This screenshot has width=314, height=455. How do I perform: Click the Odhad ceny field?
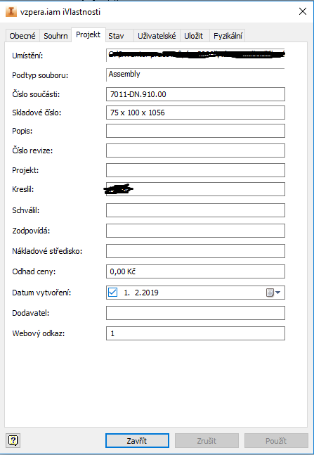point(195,271)
